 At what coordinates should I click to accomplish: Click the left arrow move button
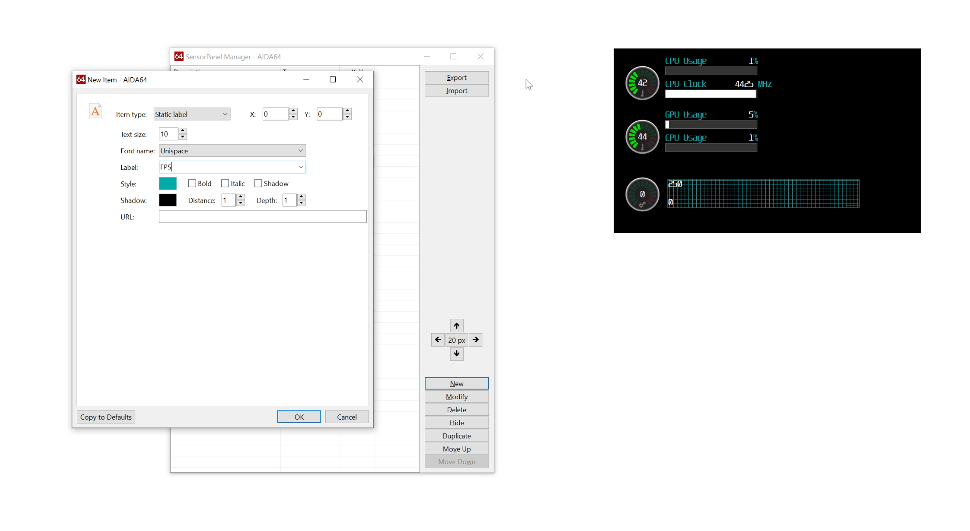(438, 340)
